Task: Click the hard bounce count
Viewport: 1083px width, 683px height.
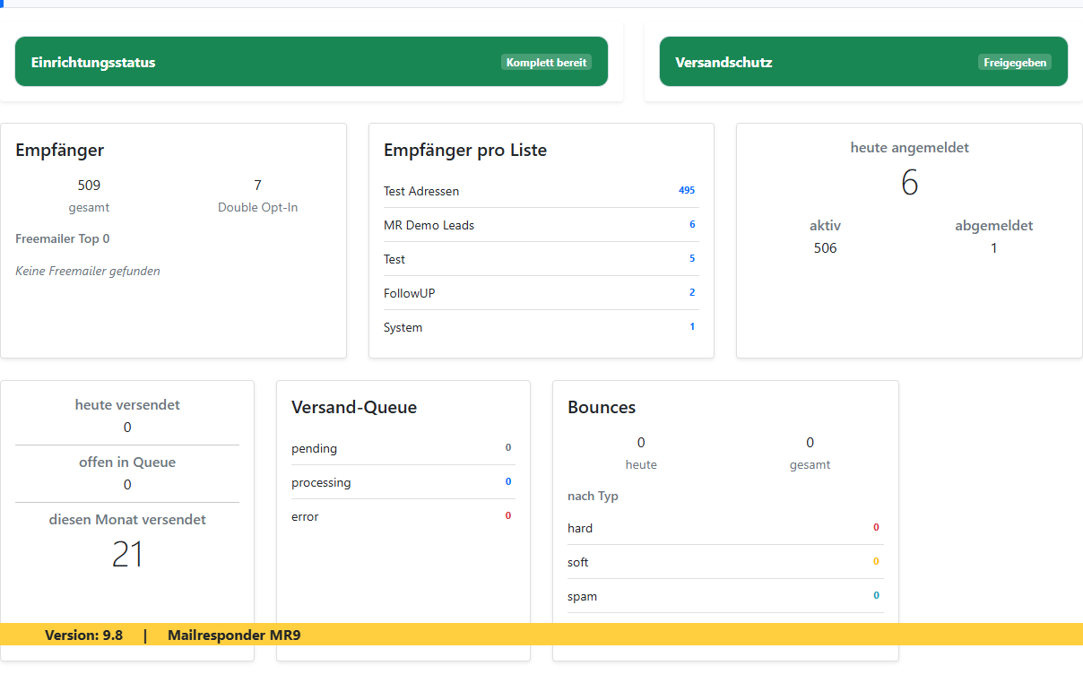Action: (x=876, y=528)
